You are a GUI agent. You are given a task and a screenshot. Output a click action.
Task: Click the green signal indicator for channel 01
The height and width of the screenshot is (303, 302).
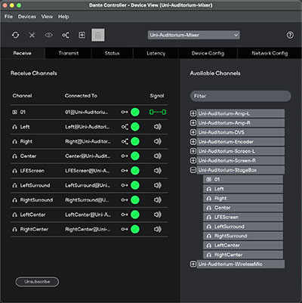pos(158,112)
